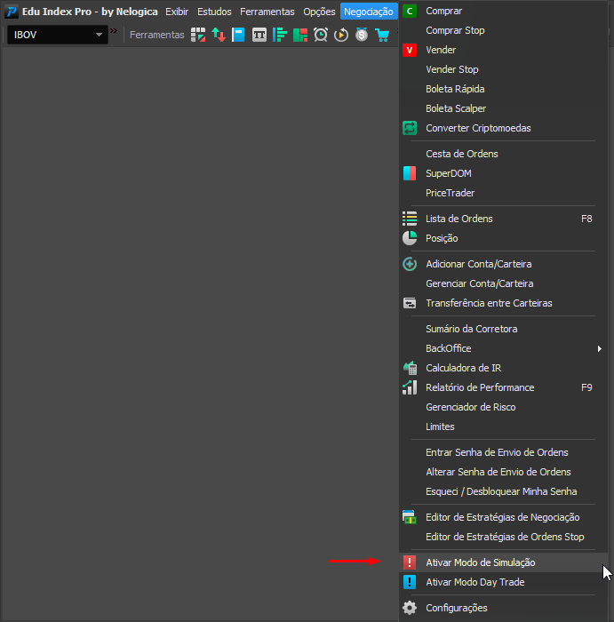The height and width of the screenshot is (622, 614).
Task: Click the Ativar Modo de Simulação text
Action: 481,562
